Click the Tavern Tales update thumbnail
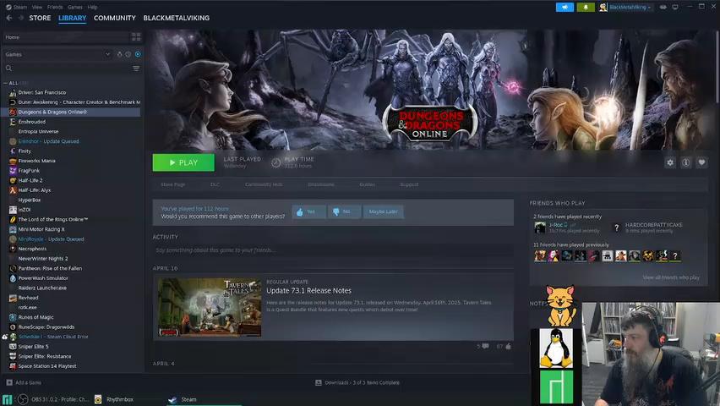This screenshot has width=720, height=406. 210,307
